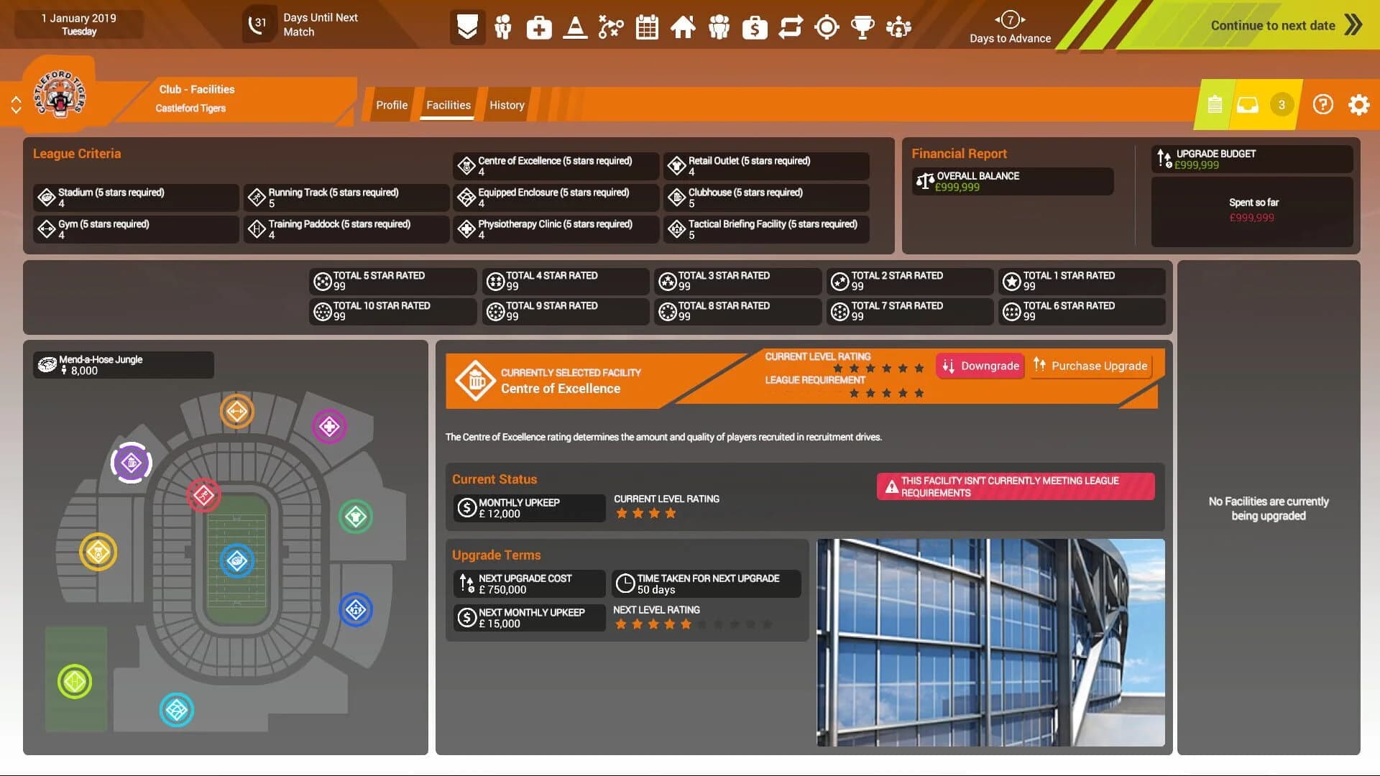Open the medical kit icon
This screenshot has height=776, width=1380.
(x=538, y=27)
